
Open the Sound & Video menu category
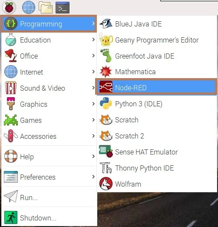(x=49, y=88)
